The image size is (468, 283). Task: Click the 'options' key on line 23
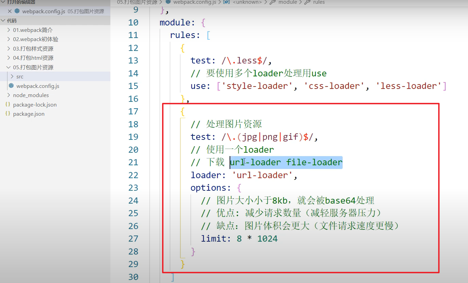pyautogui.click(x=209, y=188)
